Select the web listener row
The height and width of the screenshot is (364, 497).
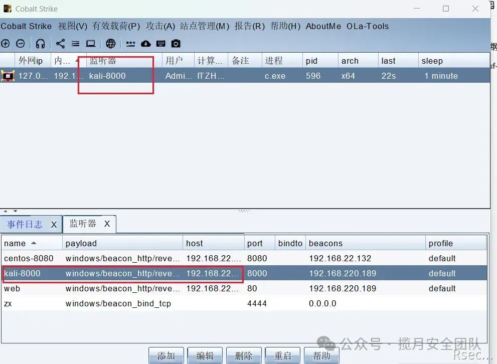pyautogui.click(x=244, y=288)
